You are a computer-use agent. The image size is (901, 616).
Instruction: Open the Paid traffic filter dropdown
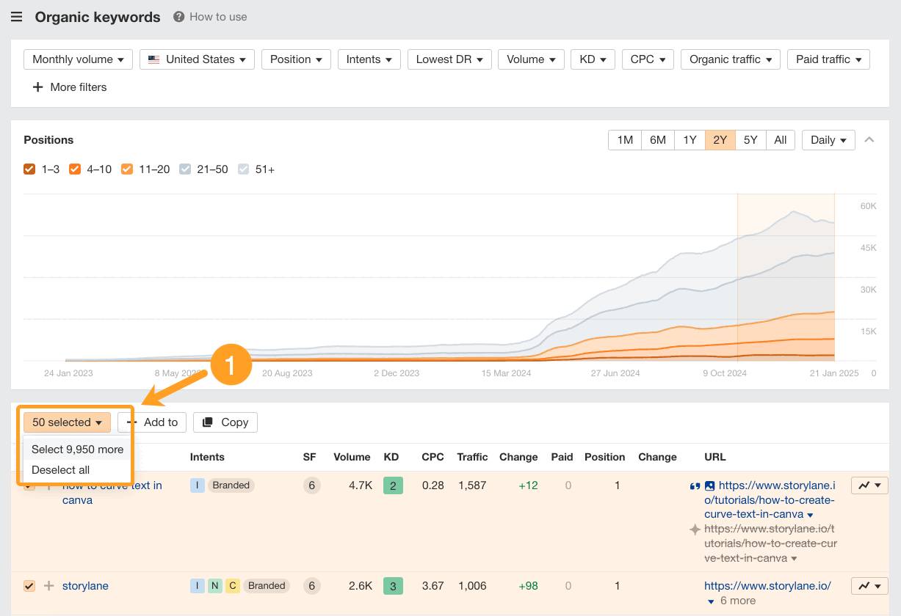(x=828, y=59)
